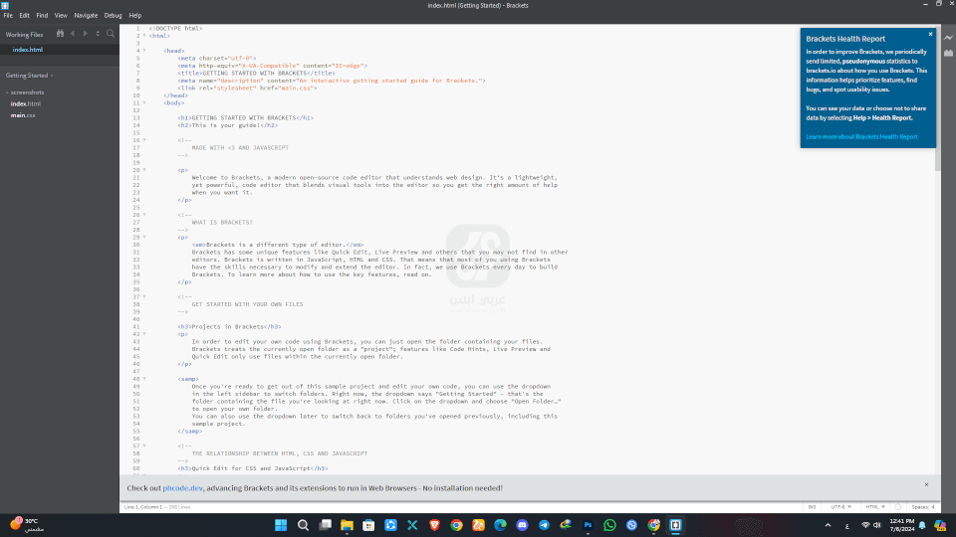Open the Extension Manager icon

(x=947, y=53)
